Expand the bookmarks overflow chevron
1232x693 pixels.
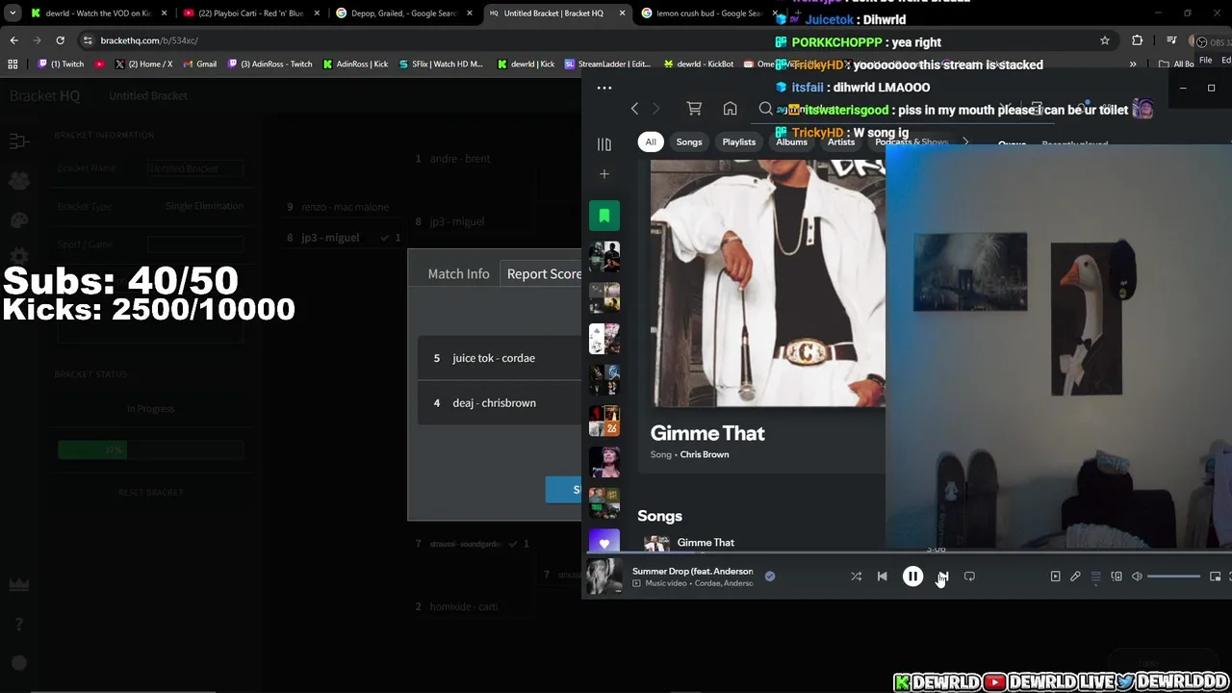coord(1132,64)
